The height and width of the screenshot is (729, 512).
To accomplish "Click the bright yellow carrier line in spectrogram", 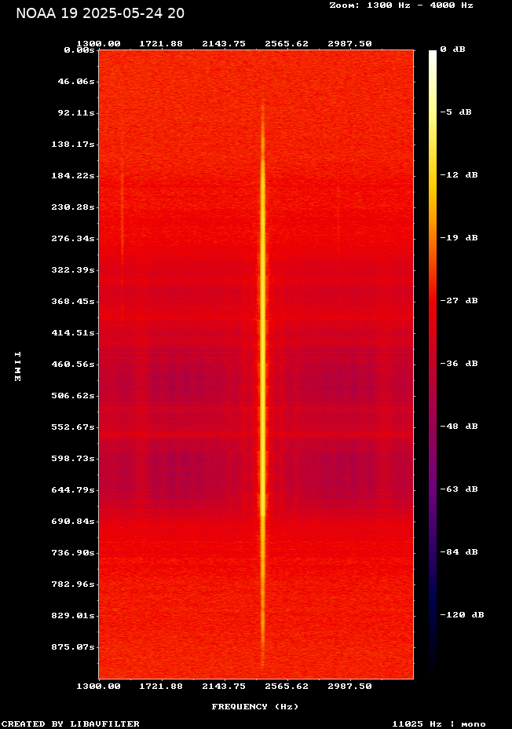I will tap(262, 386).
